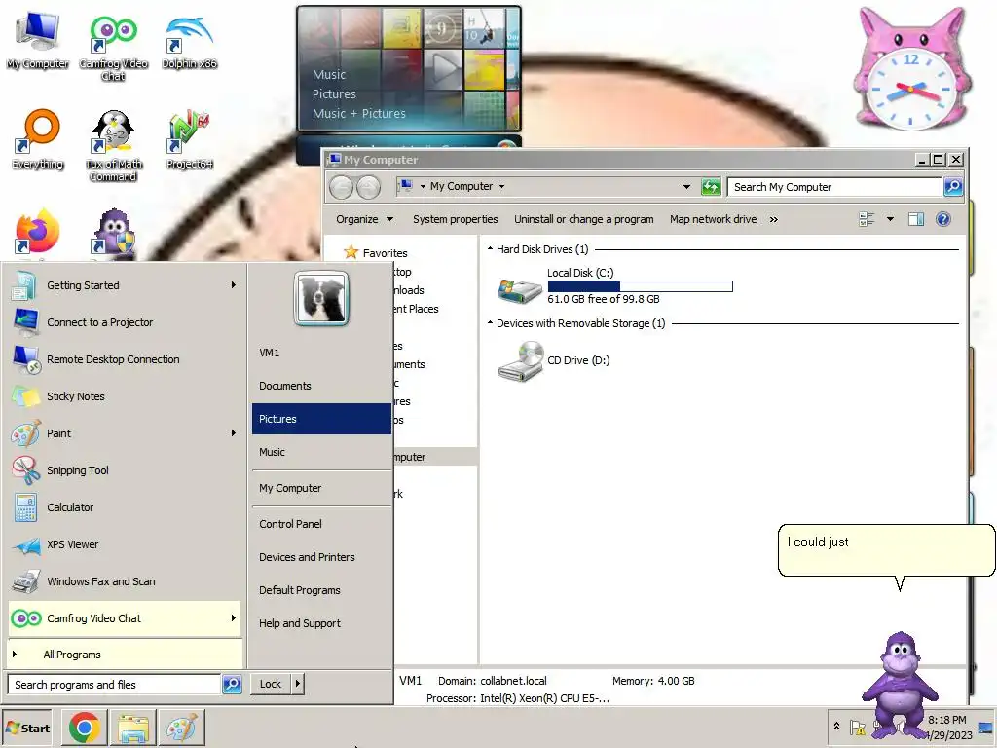This screenshot has width=997, height=748.
Task: Open Calculator from the Start menu
Action: pos(125,506)
